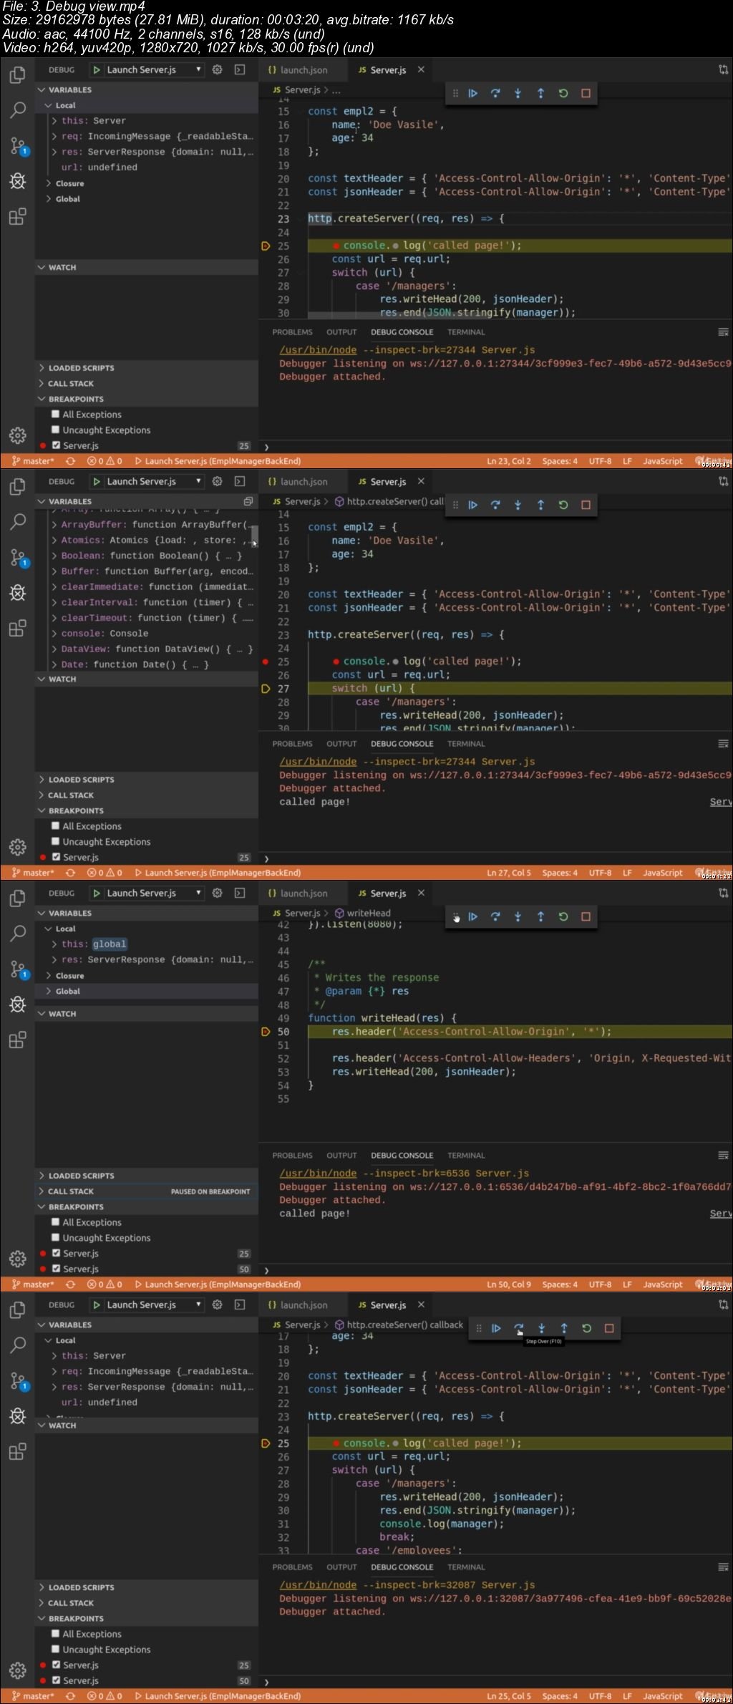Uncheck Server.js line 25 breakpoint in the Ln 50, Col 9 frame
The width and height of the screenshot is (733, 1704).
(x=55, y=1253)
